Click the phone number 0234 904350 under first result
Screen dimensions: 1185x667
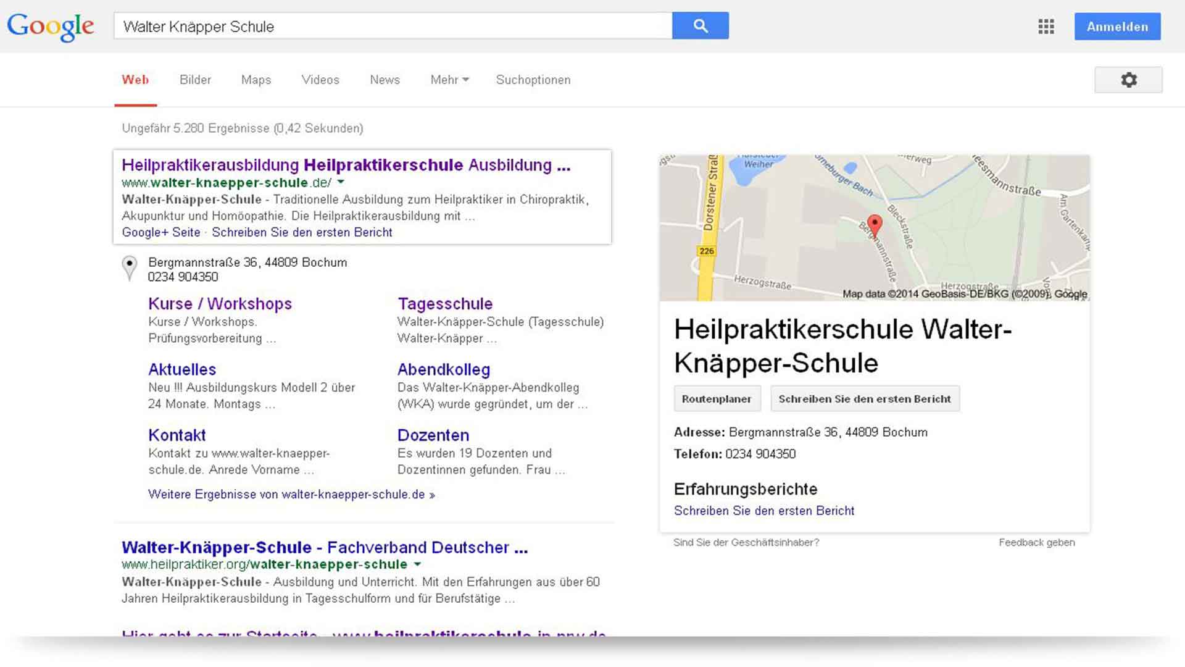click(183, 277)
